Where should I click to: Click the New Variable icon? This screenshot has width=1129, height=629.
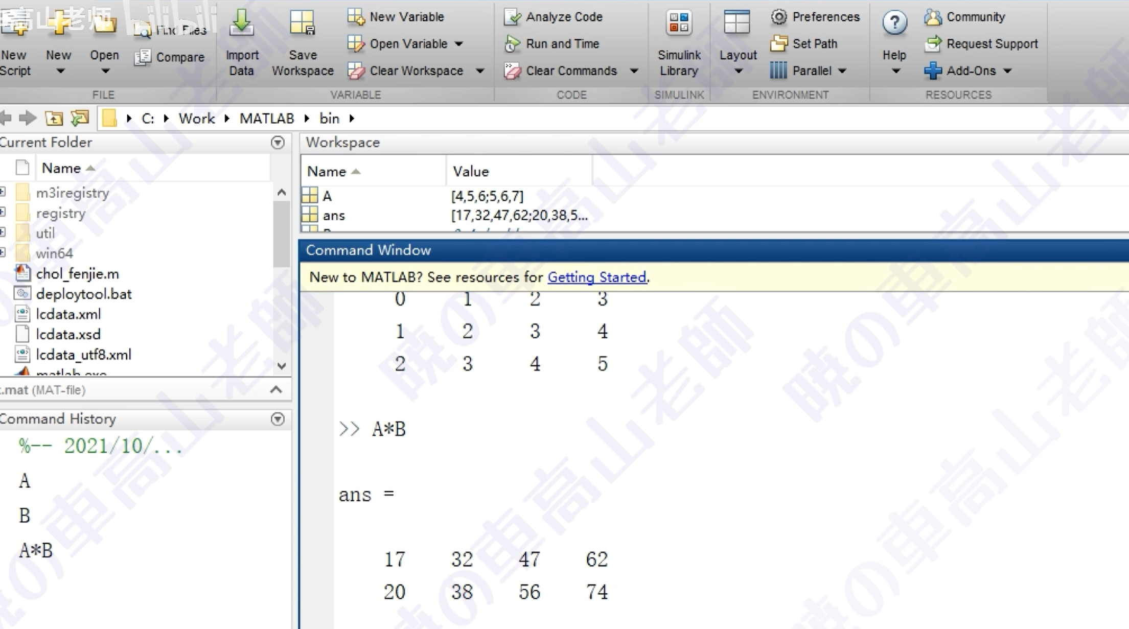tap(356, 17)
